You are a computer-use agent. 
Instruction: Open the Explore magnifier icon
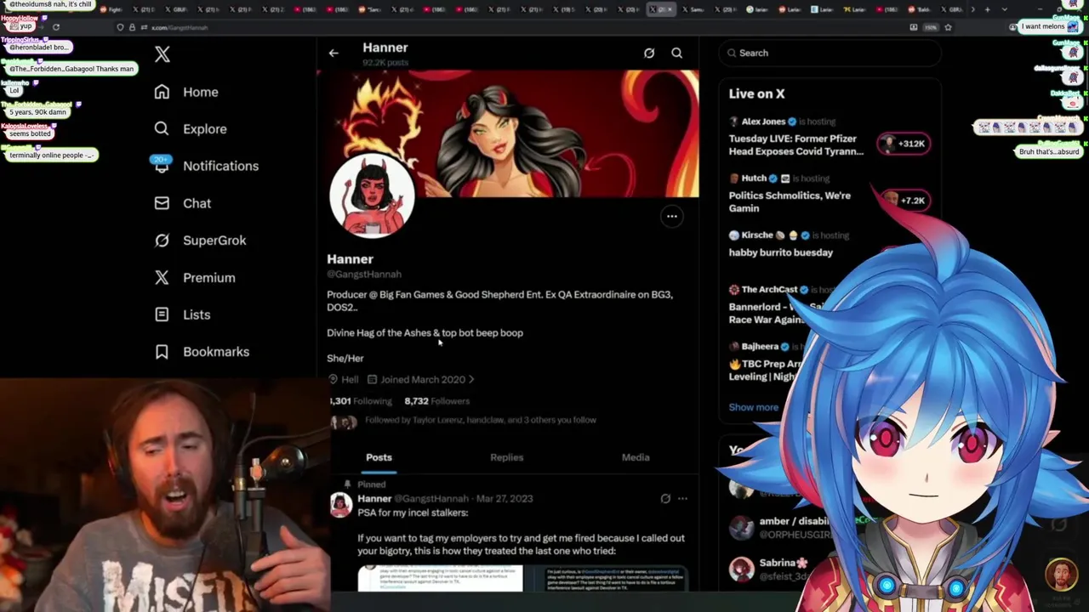coord(162,128)
